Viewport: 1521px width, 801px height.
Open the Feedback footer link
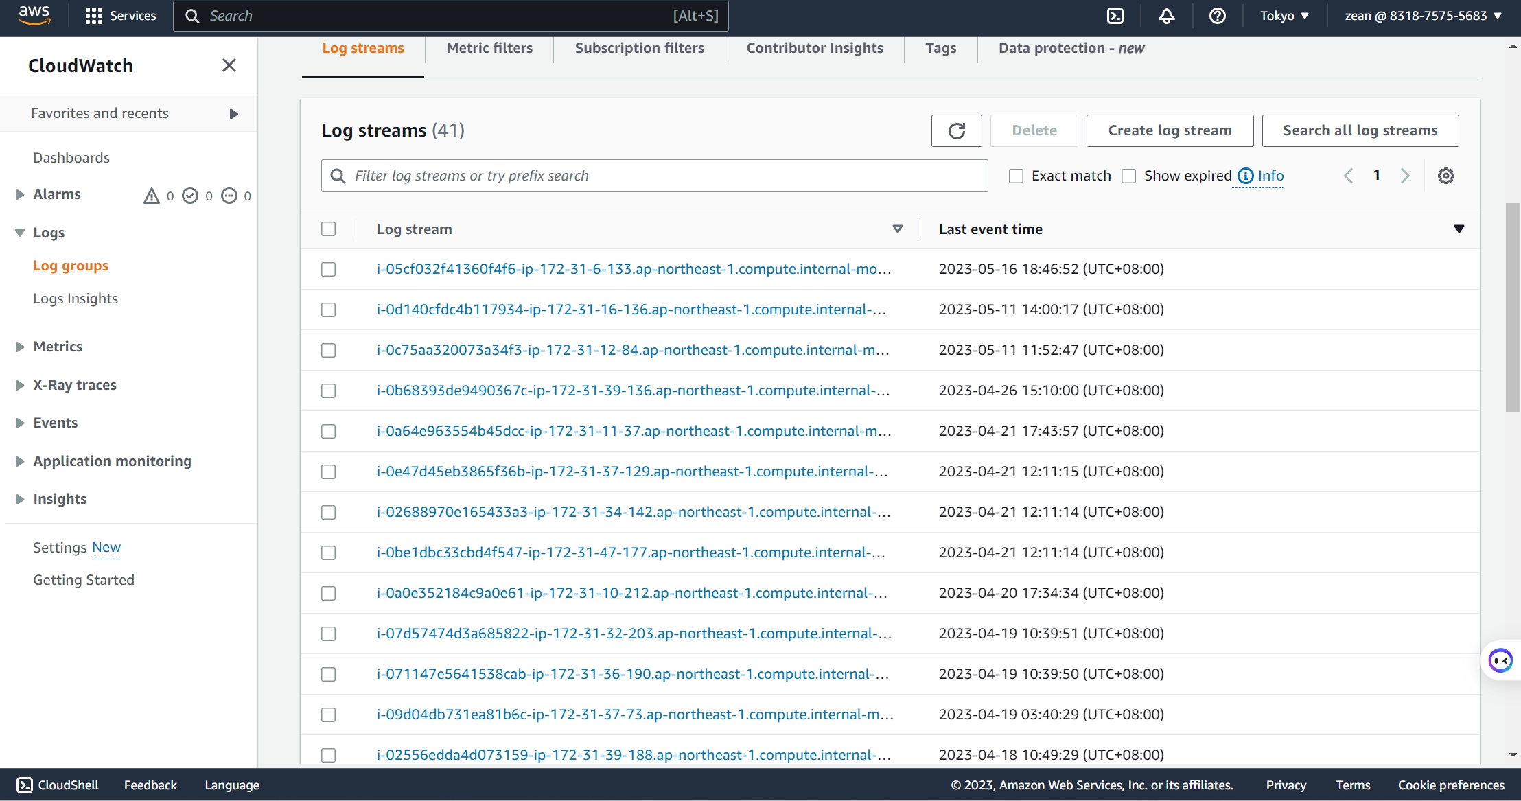pos(150,785)
